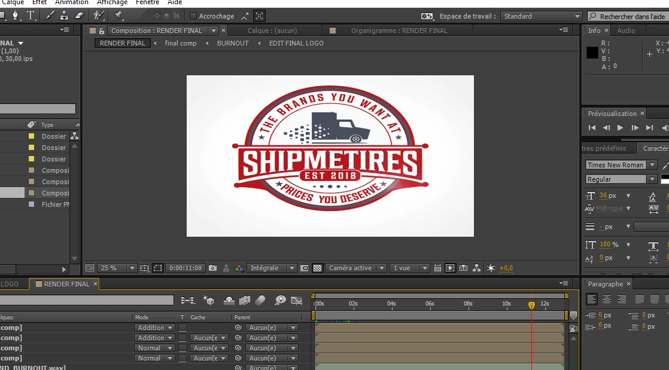Toggle preserve transparency box on first Addition layer
Image resolution: width=669 pixels, height=370 pixels.
(x=182, y=328)
